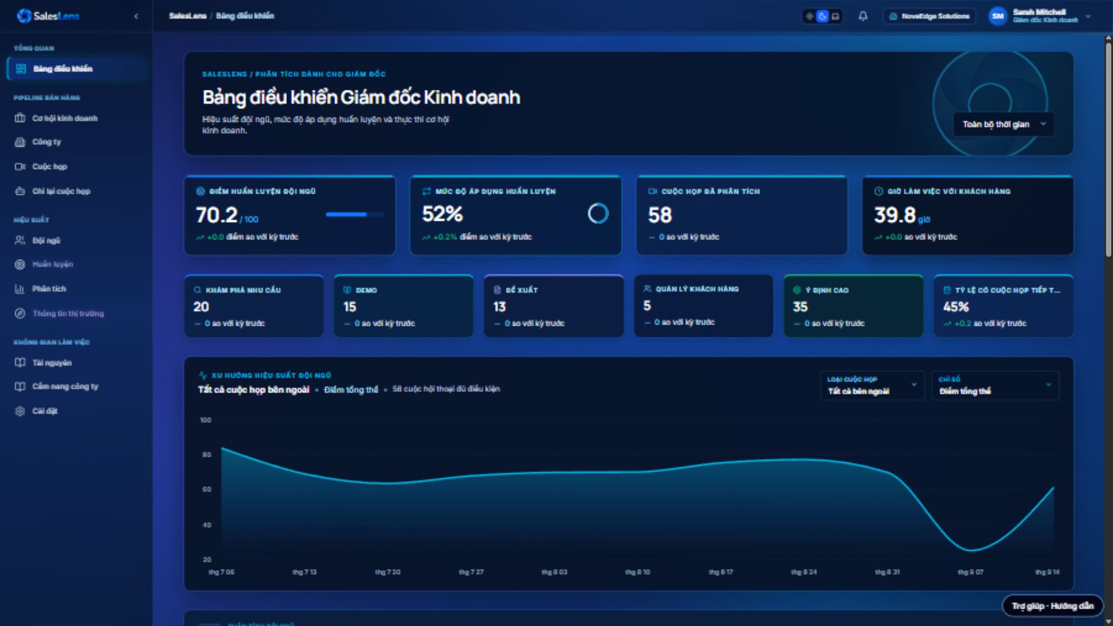Select system monitor theme mode
Viewport: 1113px width, 626px height.
[x=835, y=16]
